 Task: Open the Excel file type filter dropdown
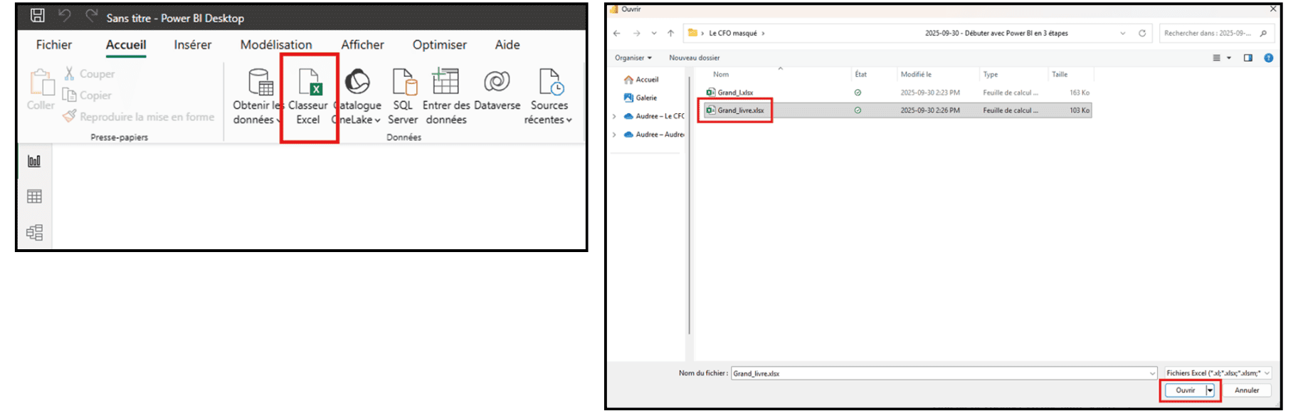coord(1218,373)
